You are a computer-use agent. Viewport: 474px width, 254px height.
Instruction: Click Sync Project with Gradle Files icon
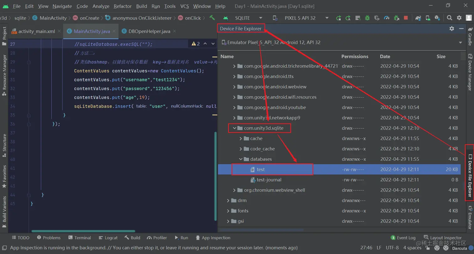click(x=418, y=18)
